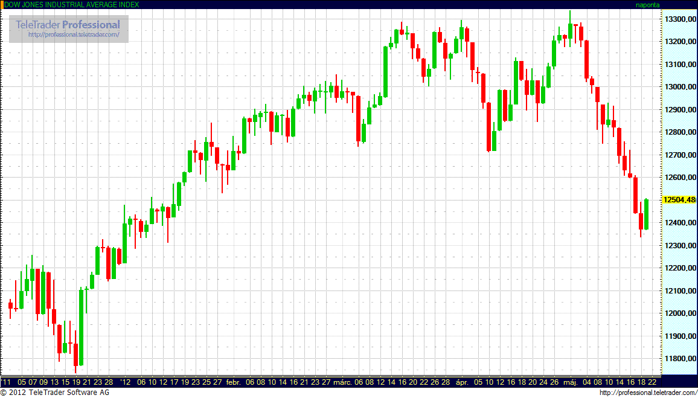Click the '11 year label on time axis

pyautogui.click(x=7, y=382)
